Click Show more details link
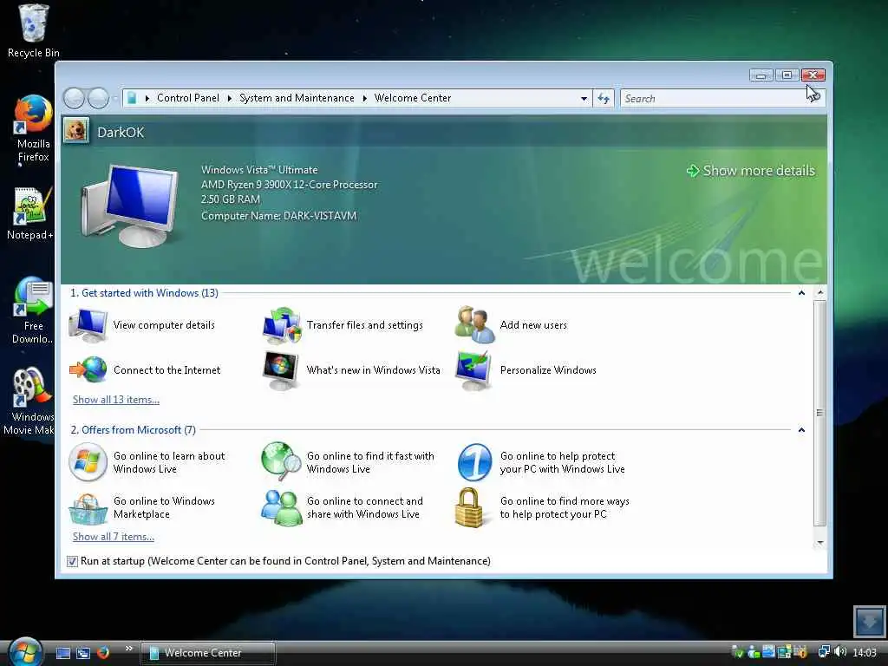 coord(751,171)
